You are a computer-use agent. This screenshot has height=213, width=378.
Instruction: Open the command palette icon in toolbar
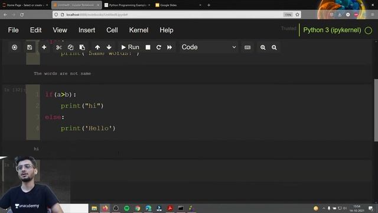(14, 47)
